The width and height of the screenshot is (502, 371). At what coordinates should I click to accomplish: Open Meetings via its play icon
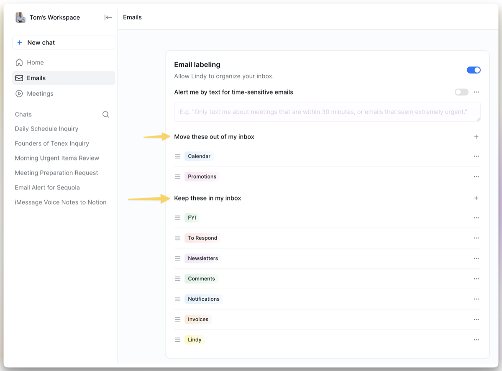(19, 93)
